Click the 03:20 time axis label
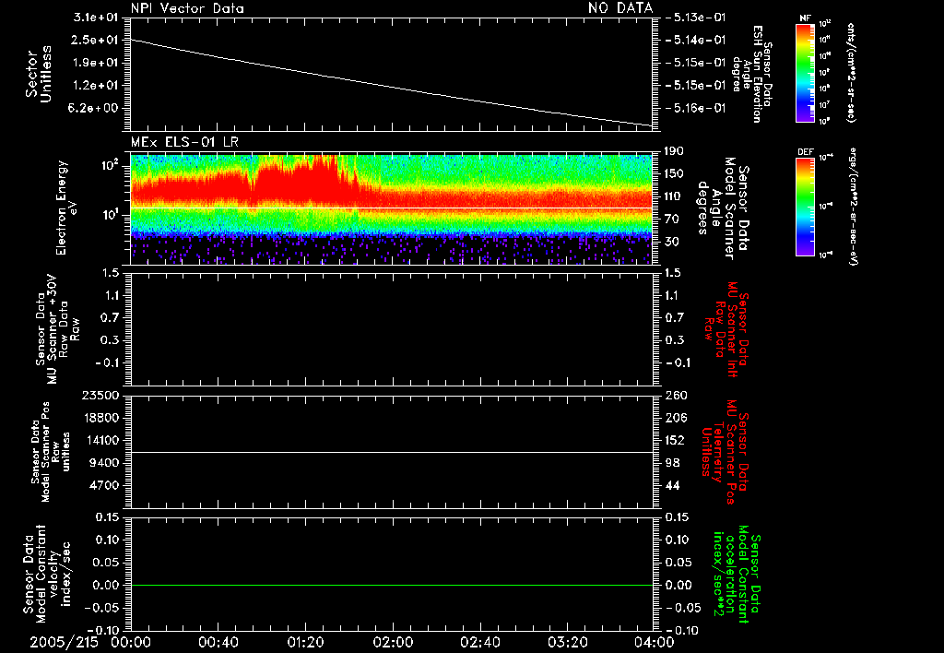Screen dimensions: 944x653 click(x=568, y=642)
